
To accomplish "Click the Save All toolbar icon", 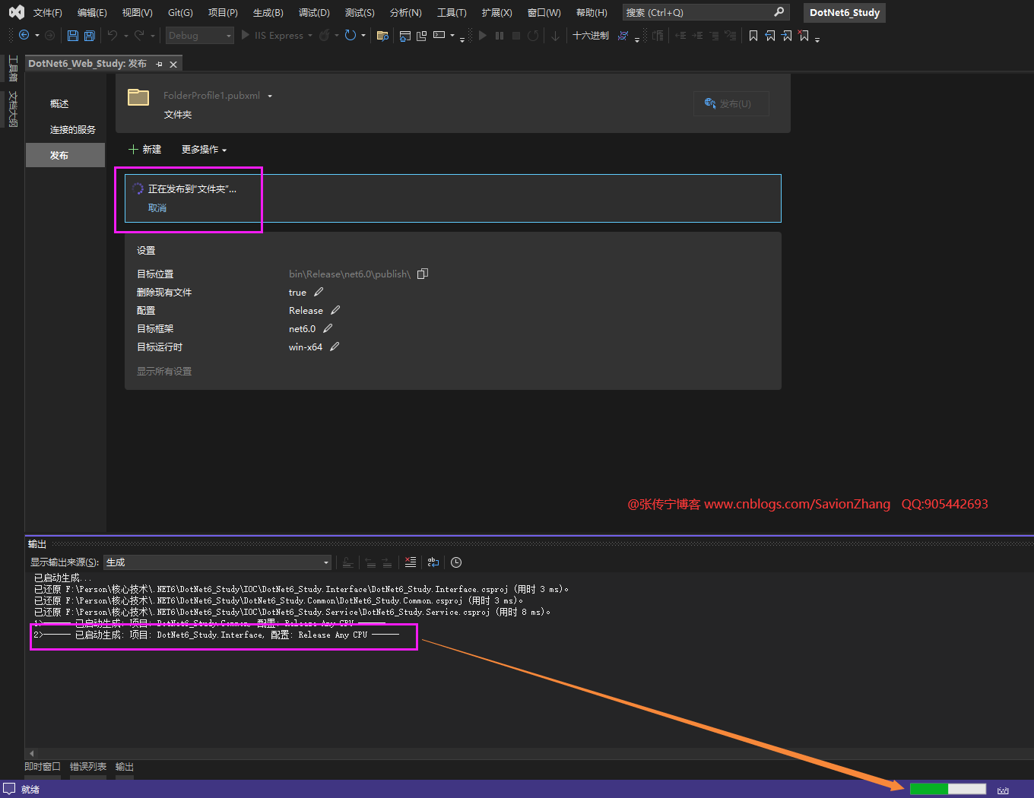I will click(x=90, y=36).
